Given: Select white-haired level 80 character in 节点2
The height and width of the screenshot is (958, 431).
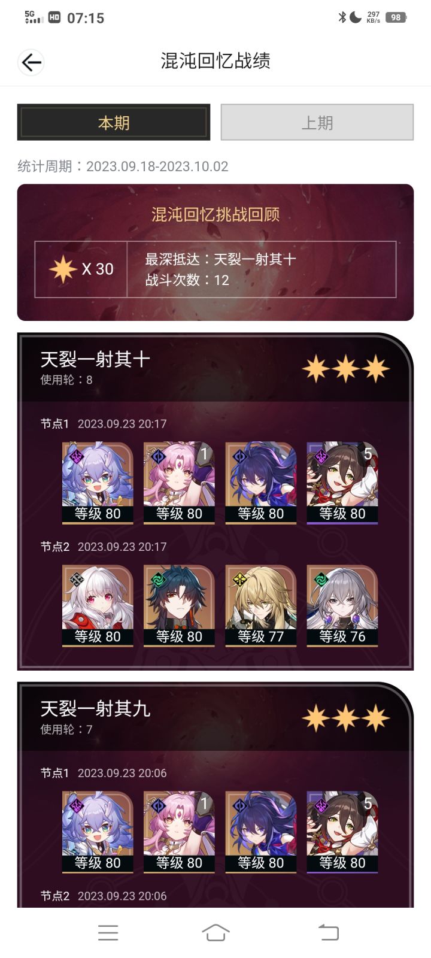Looking at the screenshot, I should 98,606.
